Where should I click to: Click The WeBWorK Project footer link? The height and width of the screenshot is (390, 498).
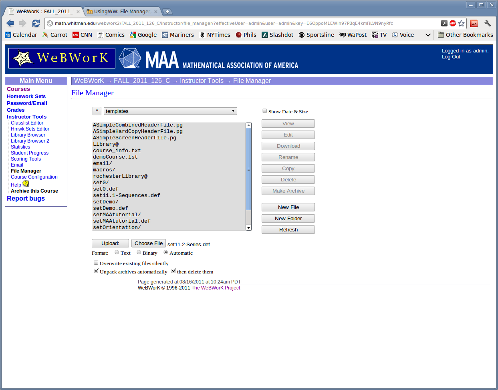[x=216, y=288]
